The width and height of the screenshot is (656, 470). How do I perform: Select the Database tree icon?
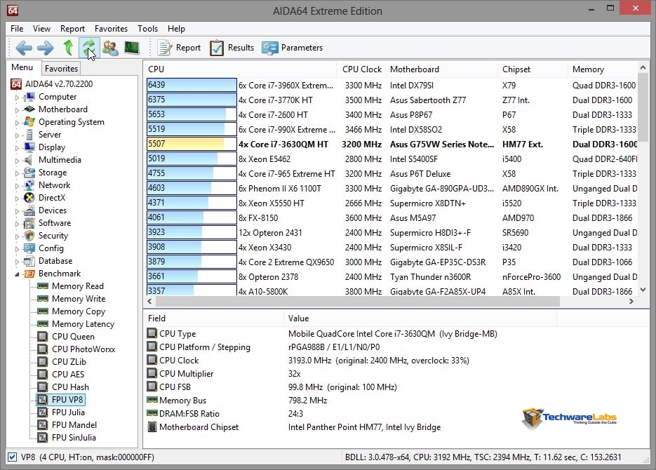29,261
